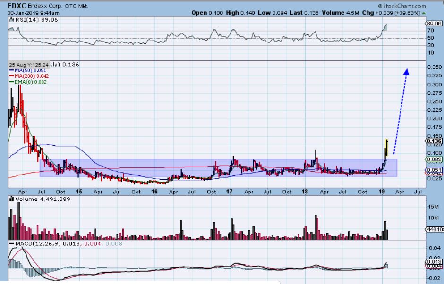Click the 0.082 EMA axis tag
Viewport: 444px width, 284px height.
point(434,159)
